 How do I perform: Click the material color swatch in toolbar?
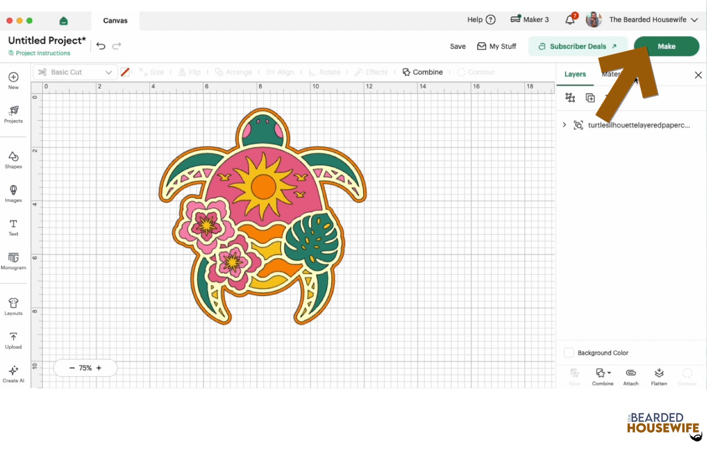(x=125, y=72)
